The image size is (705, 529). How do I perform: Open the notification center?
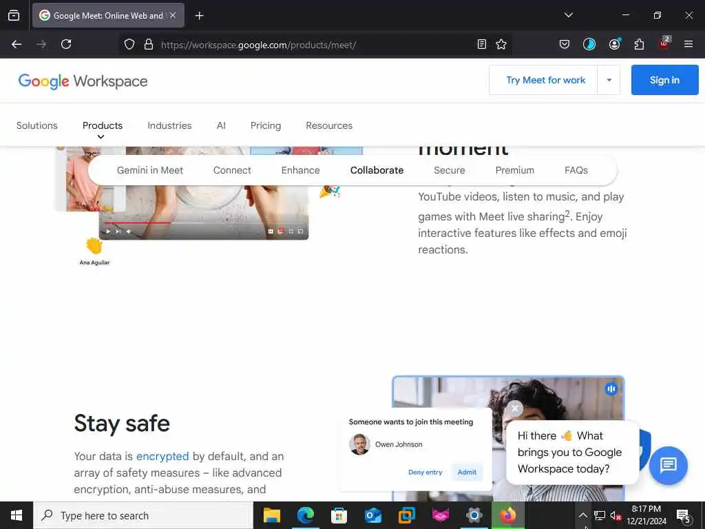pyautogui.click(x=683, y=516)
